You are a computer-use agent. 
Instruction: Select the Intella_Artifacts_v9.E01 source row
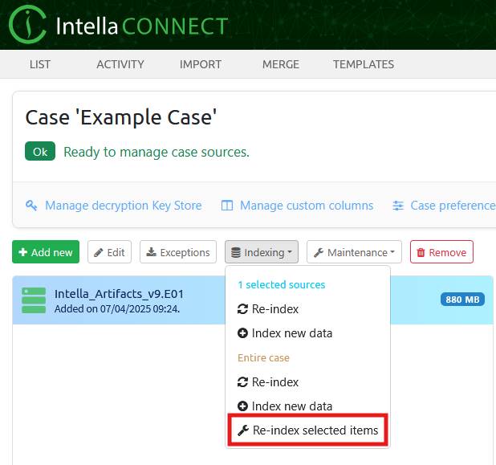120,300
